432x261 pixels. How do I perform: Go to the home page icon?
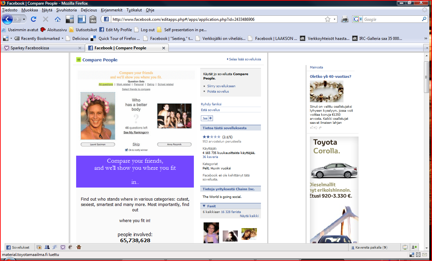(58, 19)
